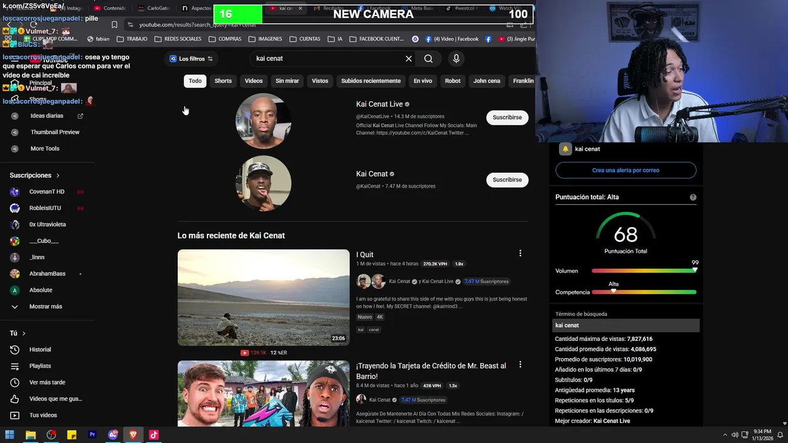This screenshot has width=788, height=443.
Task: Open the TRABAJO bookmarks folder
Action: click(x=132, y=39)
